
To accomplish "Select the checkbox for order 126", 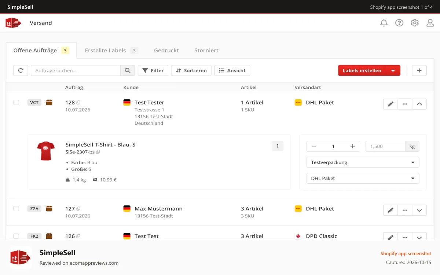I will pyautogui.click(x=16, y=236).
